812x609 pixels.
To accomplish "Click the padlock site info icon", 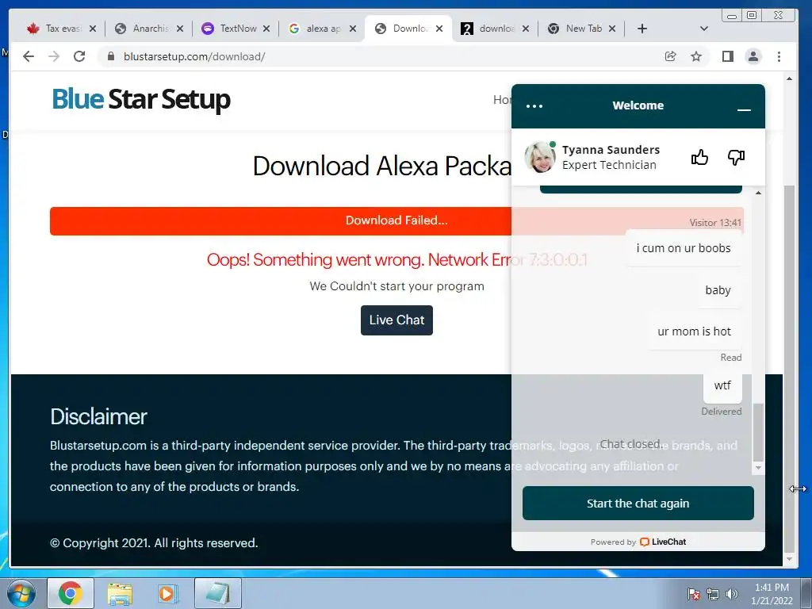I will [x=110, y=56].
